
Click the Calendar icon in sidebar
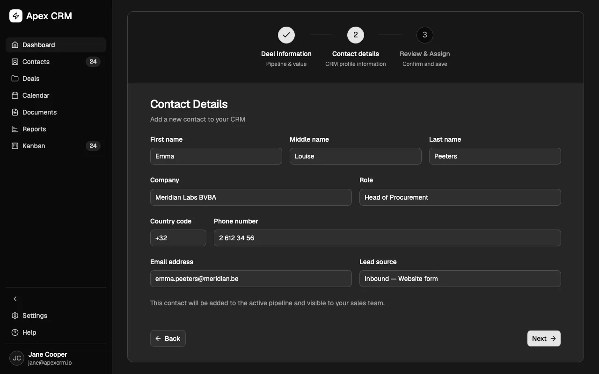[15, 95]
